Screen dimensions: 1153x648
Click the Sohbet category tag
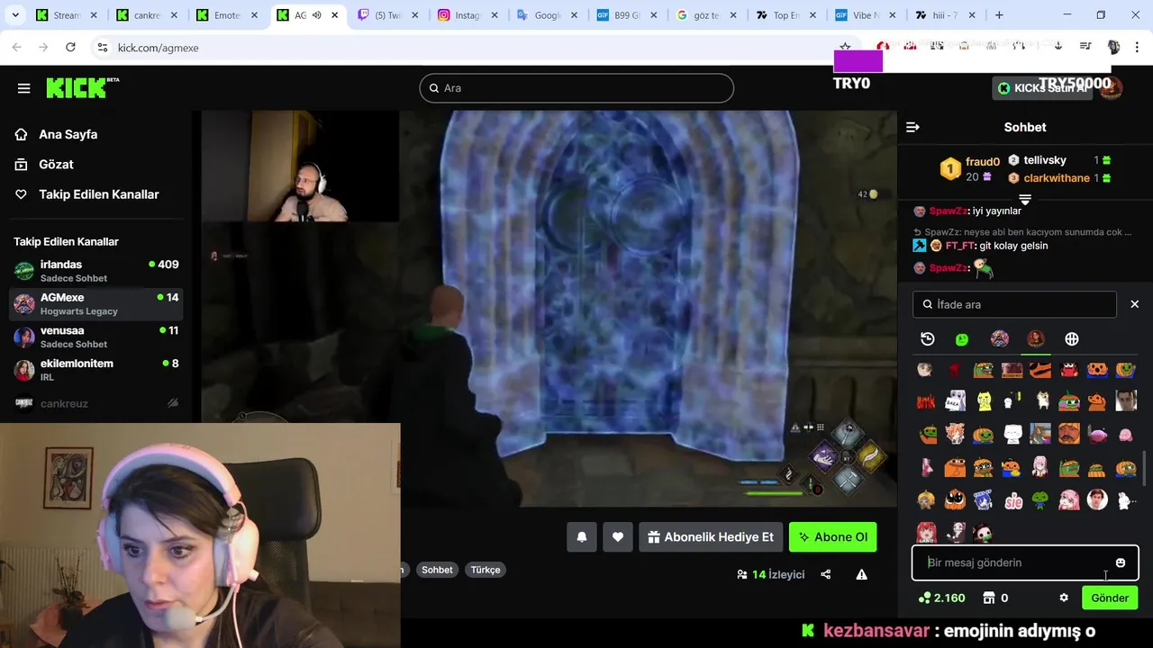coord(437,570)
